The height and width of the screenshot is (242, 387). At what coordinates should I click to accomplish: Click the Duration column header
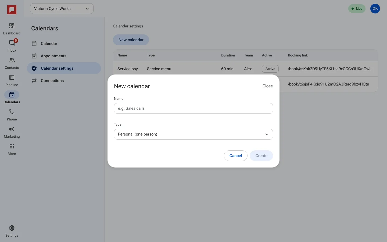tap(228, 55)
